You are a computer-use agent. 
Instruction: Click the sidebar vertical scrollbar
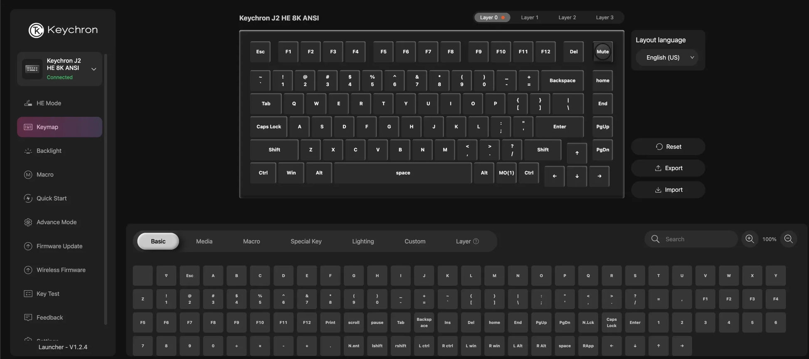[x=105, y=189]
